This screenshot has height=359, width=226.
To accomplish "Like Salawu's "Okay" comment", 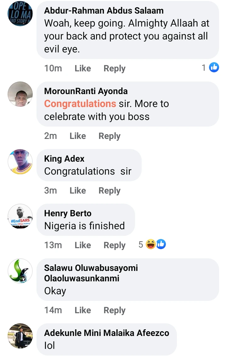I will tap(83, 310).
